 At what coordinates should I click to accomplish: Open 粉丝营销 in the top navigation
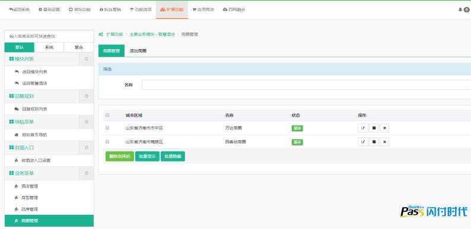tap(110, 9)
